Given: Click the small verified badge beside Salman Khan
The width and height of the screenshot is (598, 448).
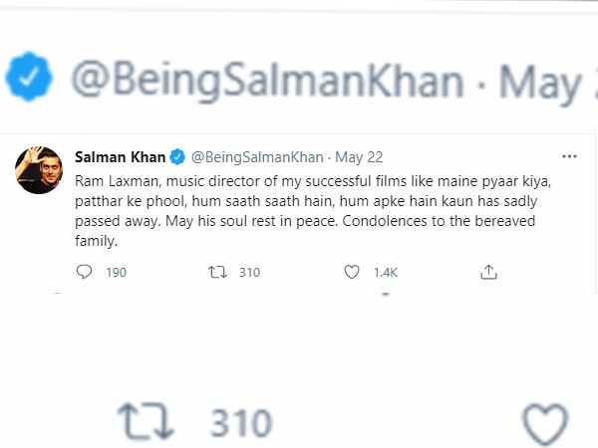Looking at the screenshot, I should [176, 157].
